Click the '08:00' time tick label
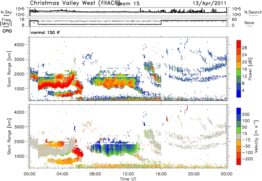262x181 pixels. coord(95,174)
